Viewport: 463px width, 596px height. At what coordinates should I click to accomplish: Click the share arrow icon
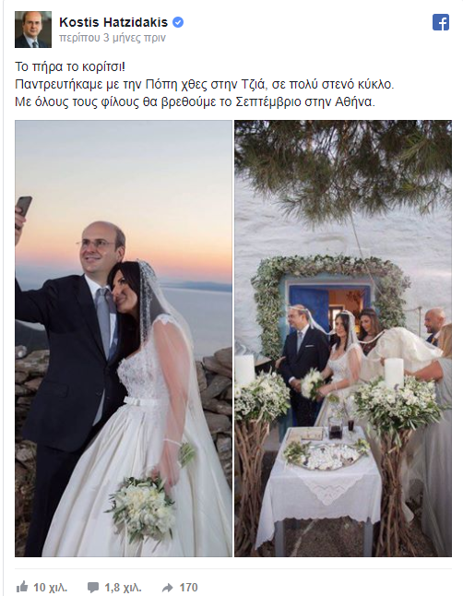click(168, 588)
